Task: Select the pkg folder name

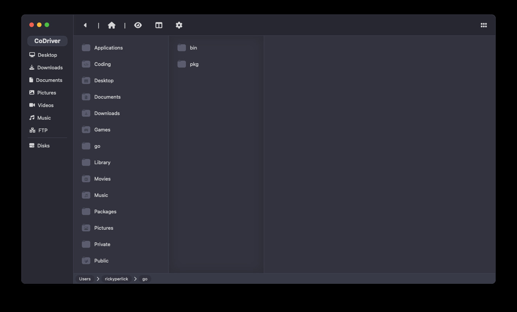Action: click(x=194, y=64)
